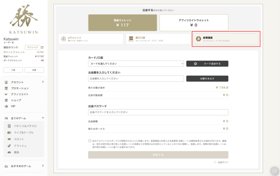This screenshot has width=280, height=176.
Task: Refresh rank with the circular arrow icon
Action: [x=42, y=47]
